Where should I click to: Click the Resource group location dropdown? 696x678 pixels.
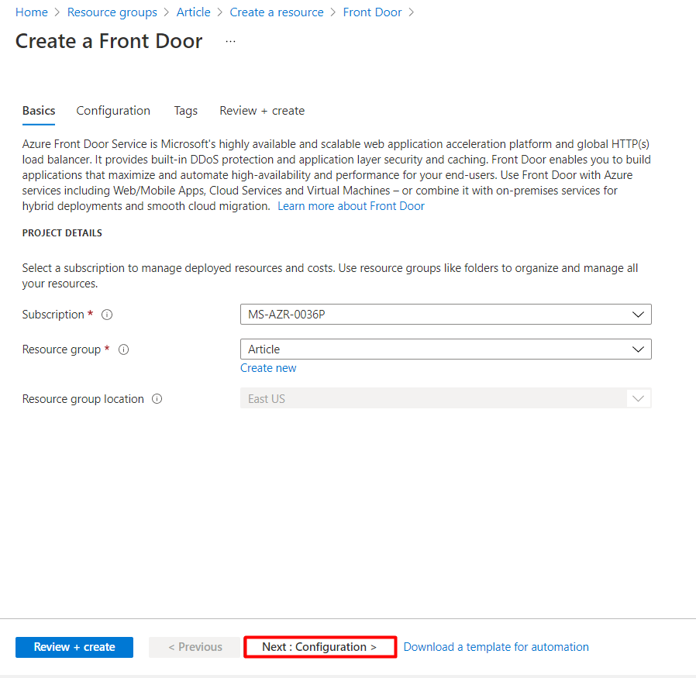pos(446,399)
